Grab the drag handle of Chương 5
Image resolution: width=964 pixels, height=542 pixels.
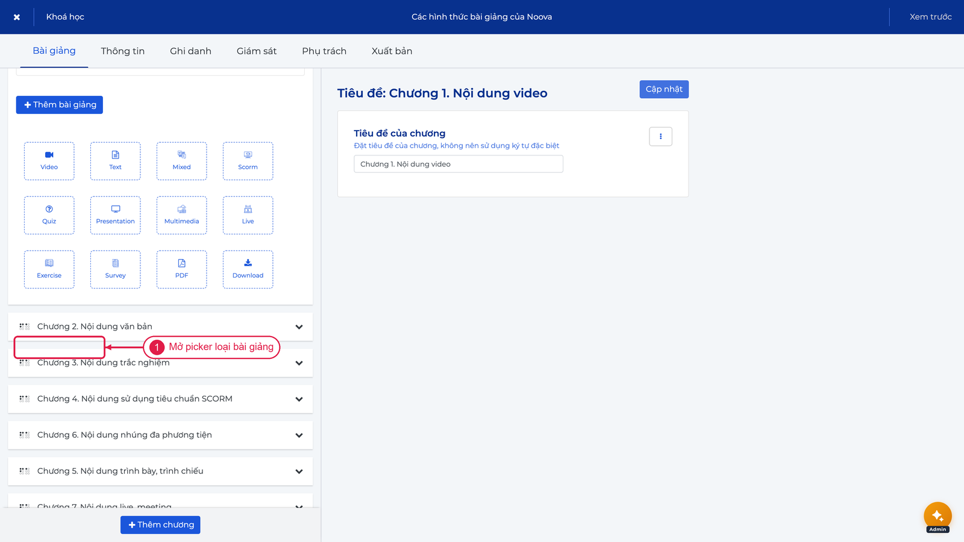[x=24, y=471]
